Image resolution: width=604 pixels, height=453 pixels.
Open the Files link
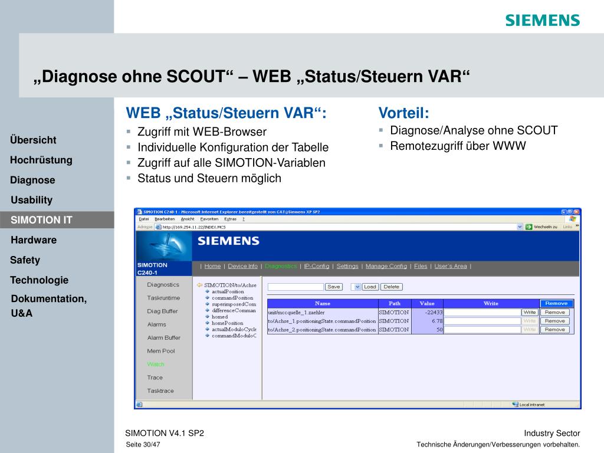pos(421,266)
